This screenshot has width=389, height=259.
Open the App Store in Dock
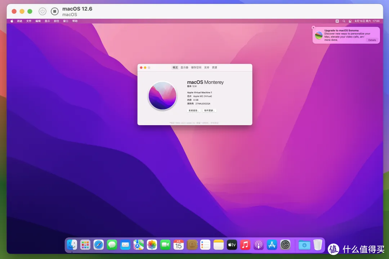[x=272, y=245]
